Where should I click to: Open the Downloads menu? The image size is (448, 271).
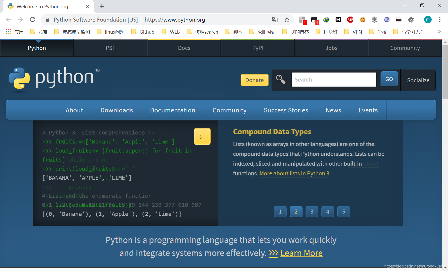(117, 110)
